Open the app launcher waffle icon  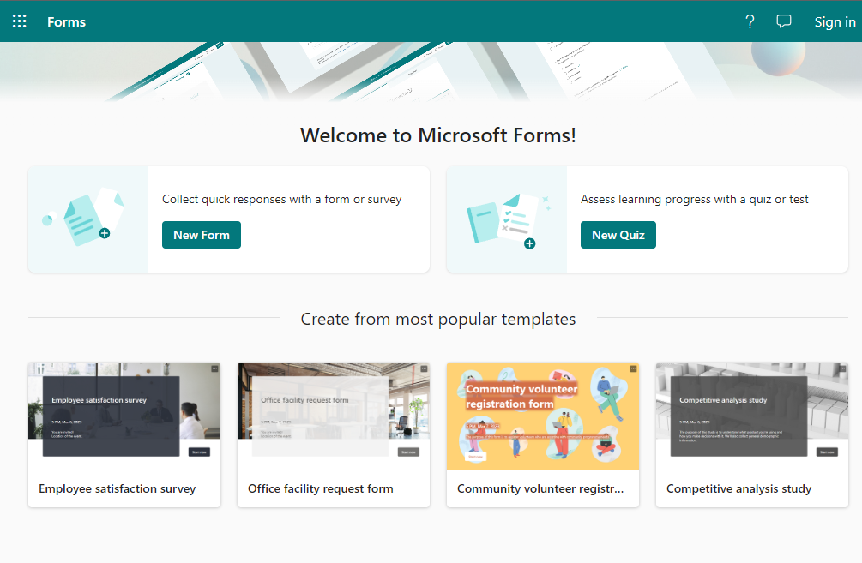19,21
